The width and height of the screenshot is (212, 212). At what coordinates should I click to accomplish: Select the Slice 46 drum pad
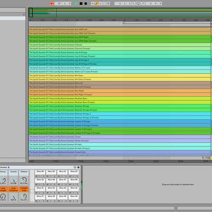(x=51, y=181)
